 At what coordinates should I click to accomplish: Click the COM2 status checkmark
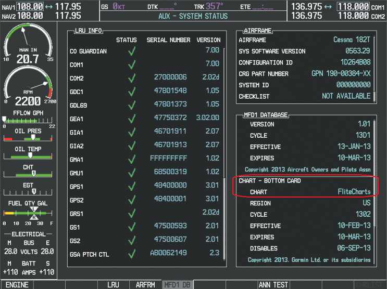[132, 77]
